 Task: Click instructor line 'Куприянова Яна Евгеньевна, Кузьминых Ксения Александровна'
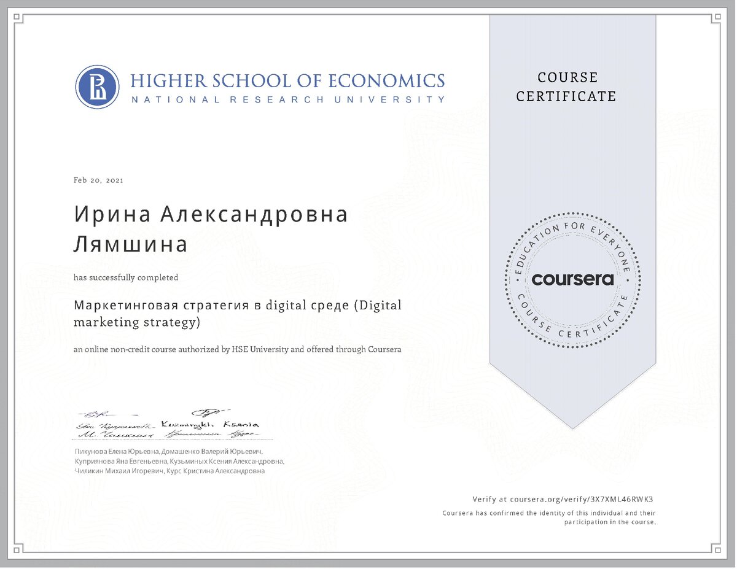click(x=179, y=462)
